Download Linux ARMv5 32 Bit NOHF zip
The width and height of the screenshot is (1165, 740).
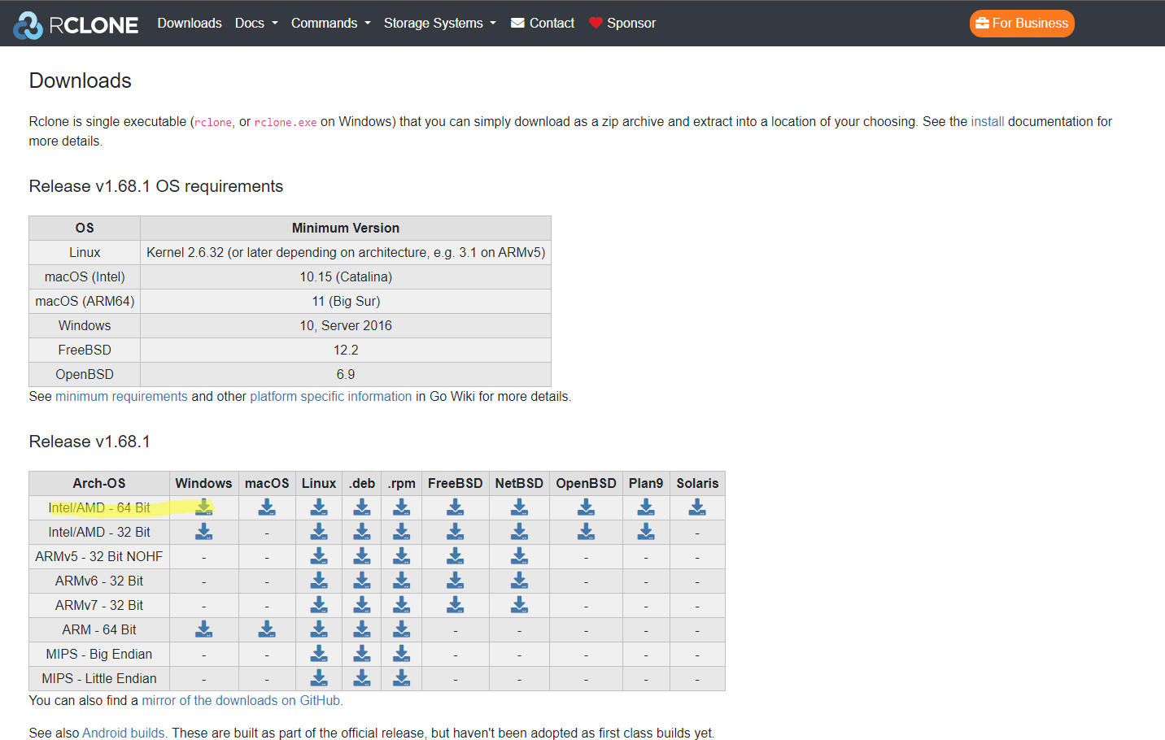click(319, 556)
